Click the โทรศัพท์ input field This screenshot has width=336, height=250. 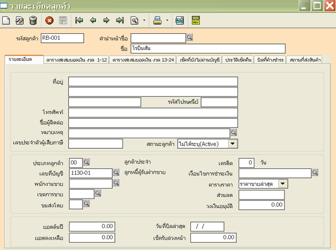pos(153,112)
